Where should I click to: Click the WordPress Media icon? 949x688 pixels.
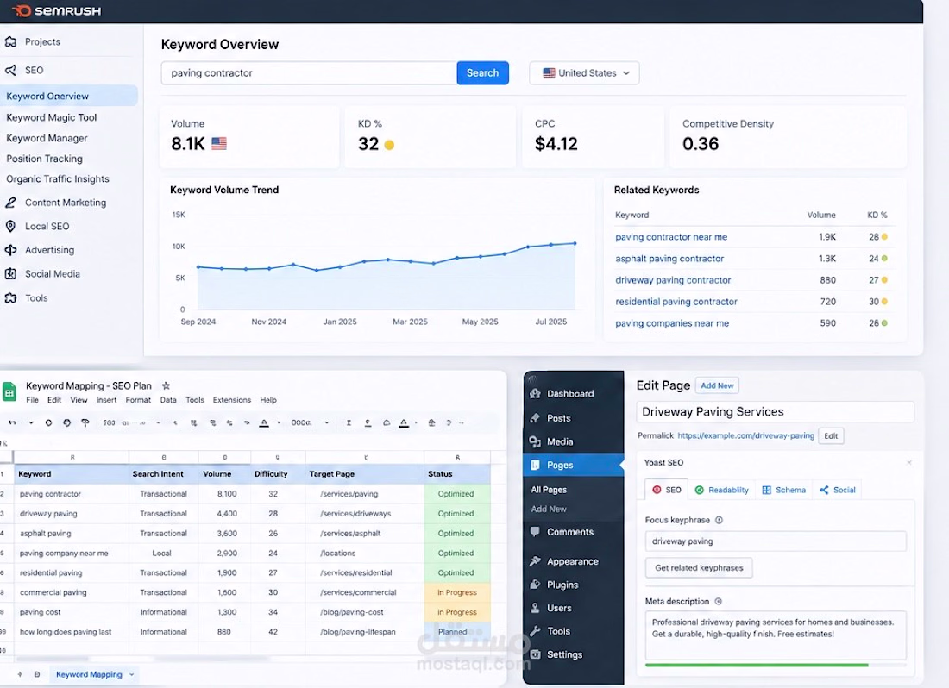pos(535,442)
